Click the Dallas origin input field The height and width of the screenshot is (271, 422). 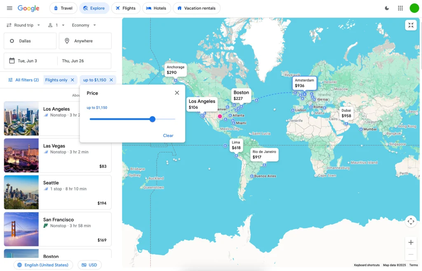coord(30,41)
